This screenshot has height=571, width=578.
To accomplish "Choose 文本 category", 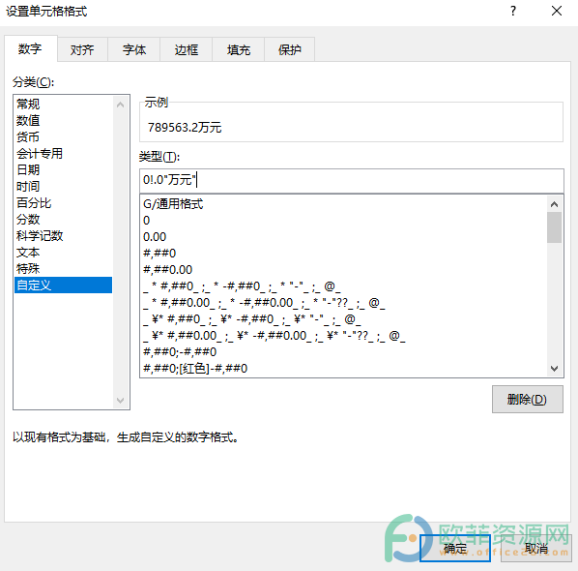I will pyautogui.click(x=64, y=252).
